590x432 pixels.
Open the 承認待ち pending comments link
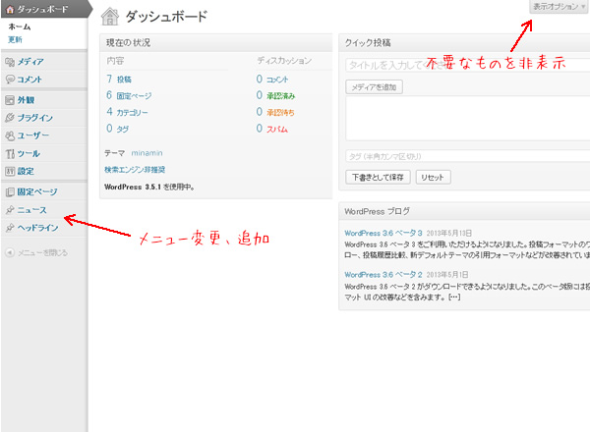point(280,112)
